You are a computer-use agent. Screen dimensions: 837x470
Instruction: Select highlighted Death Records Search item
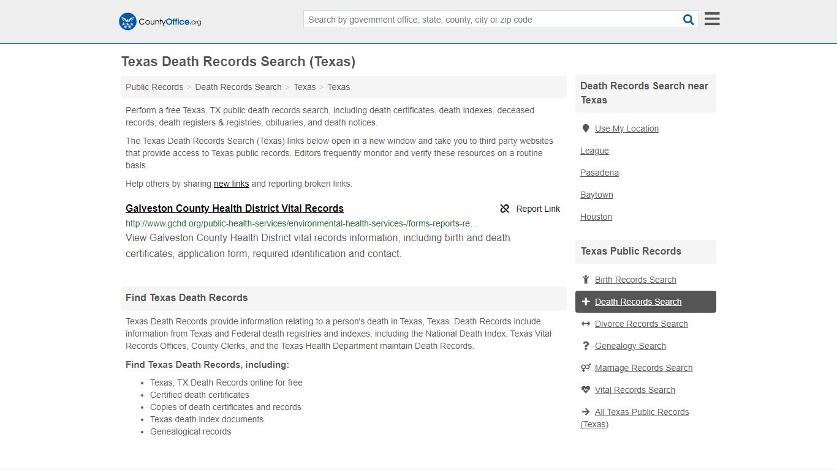646,302
